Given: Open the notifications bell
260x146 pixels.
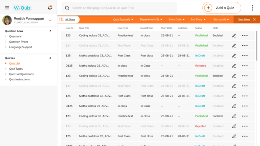Looking at the screenshot, I should coord(50,8).
